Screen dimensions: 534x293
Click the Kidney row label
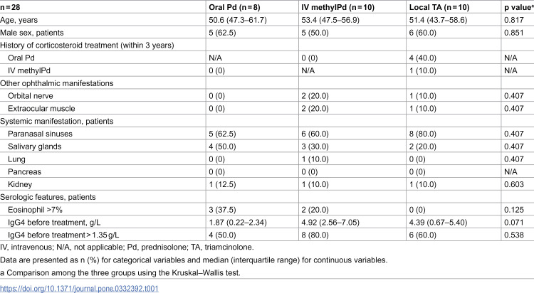20,184
